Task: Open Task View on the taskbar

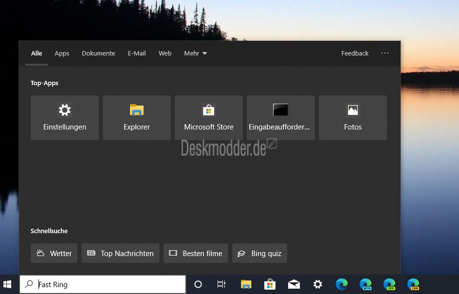Action: tap(221, 284)
